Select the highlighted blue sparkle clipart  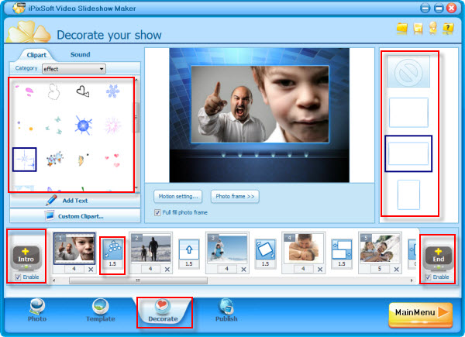(24, 160)
